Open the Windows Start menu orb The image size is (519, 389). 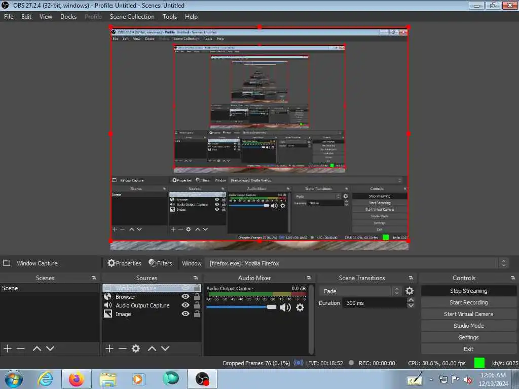14,379
